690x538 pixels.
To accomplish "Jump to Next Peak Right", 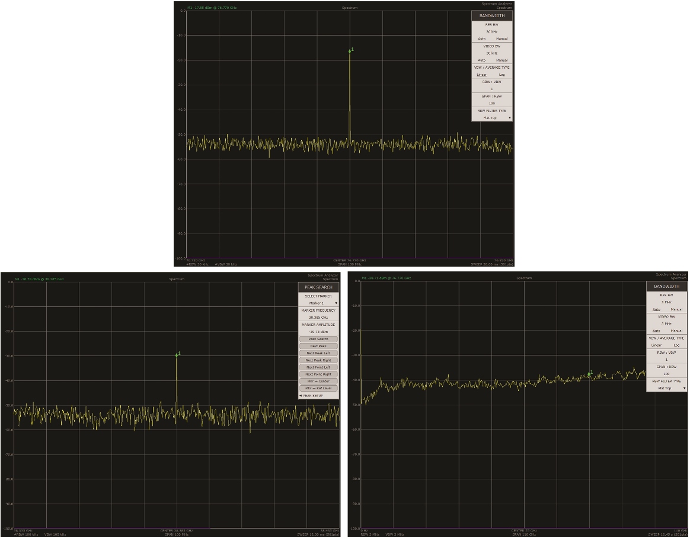I will click(x=319, y=360).
